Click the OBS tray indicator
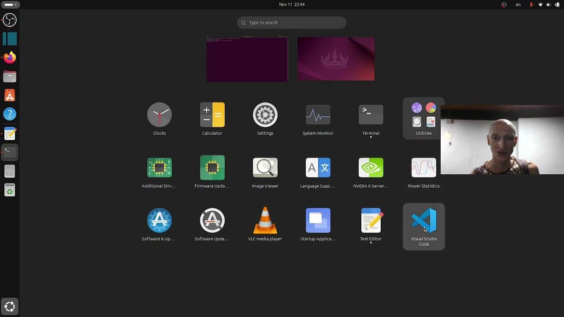This screenshot has width=564, height=317. click(x=504, y=4)
